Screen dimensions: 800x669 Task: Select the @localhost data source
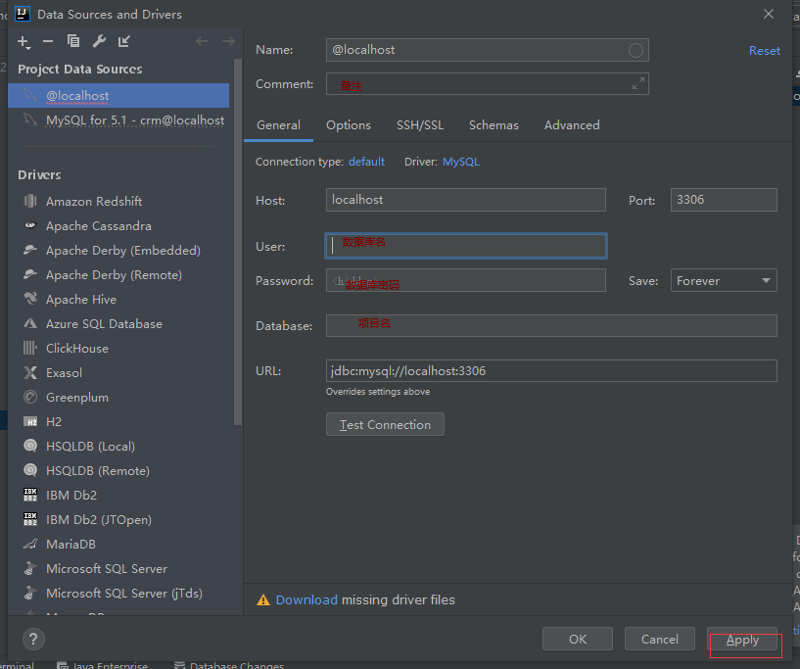118,95
